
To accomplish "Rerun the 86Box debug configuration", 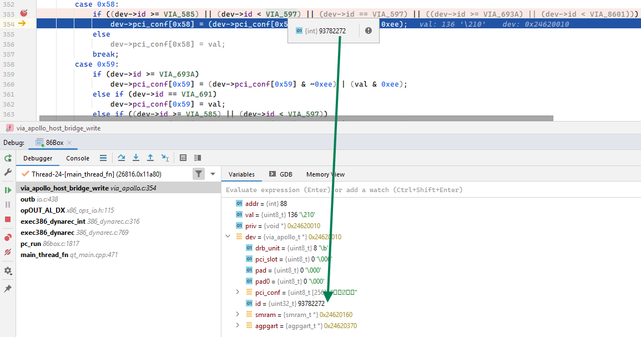I will [x=7, y=158].
